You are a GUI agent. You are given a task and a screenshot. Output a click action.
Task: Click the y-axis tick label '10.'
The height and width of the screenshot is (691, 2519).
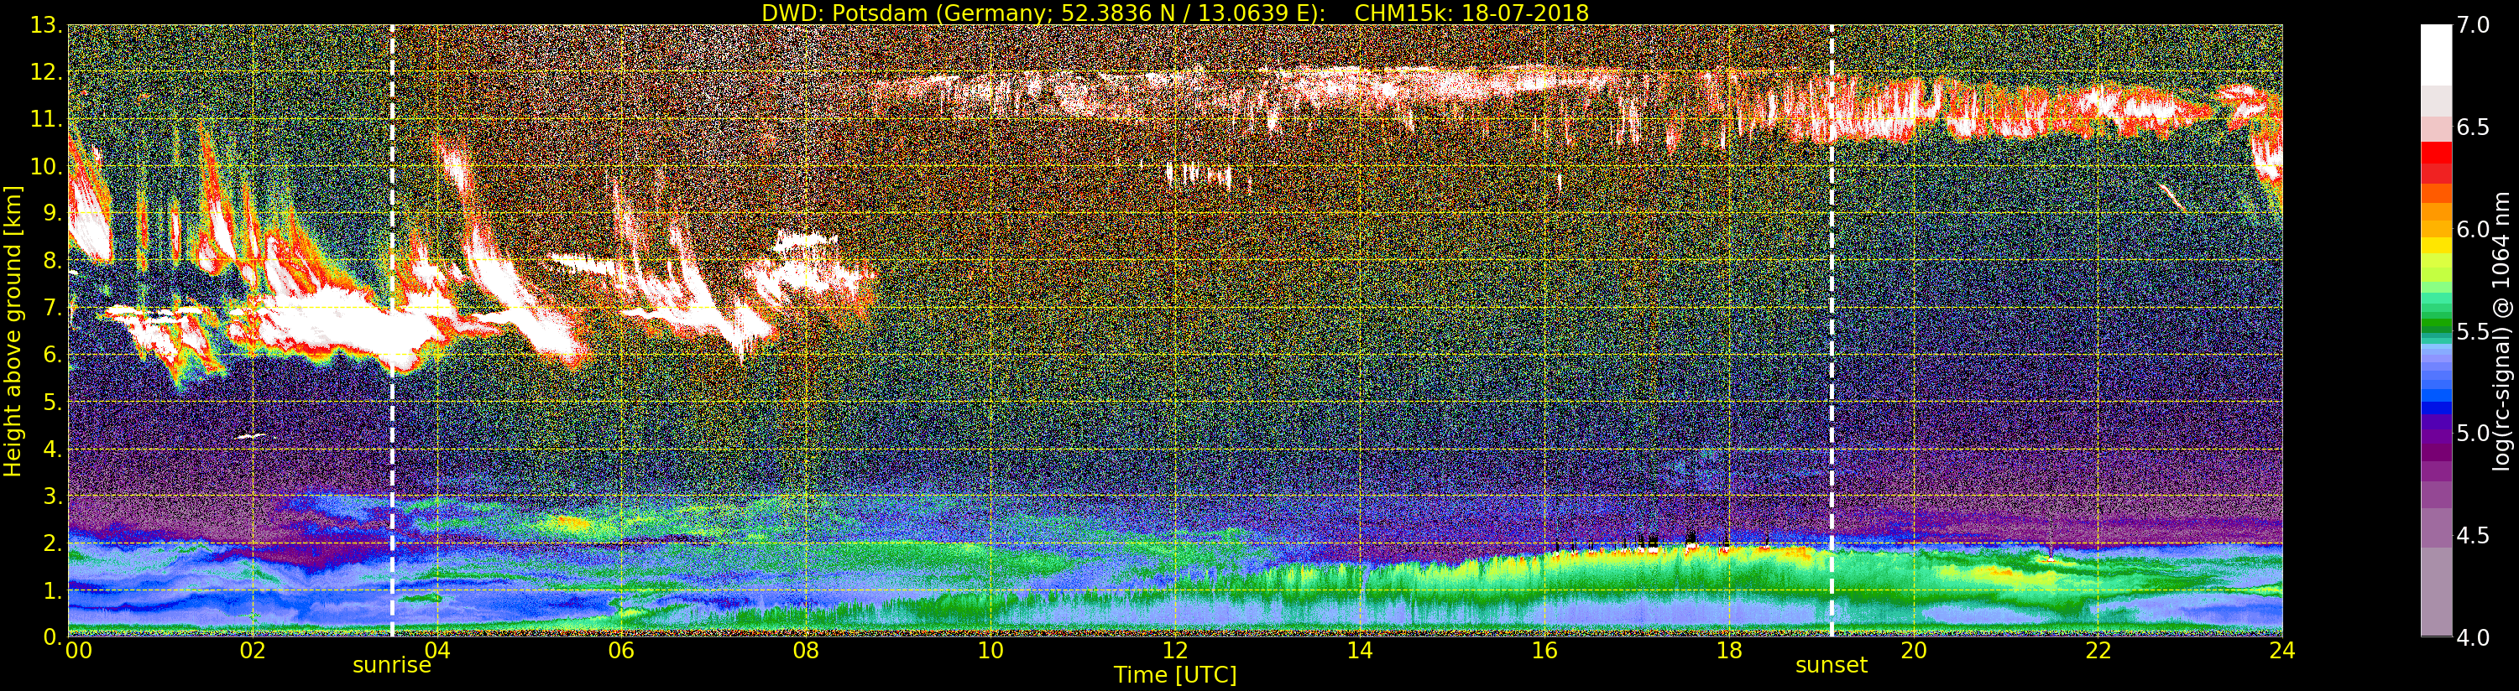coord(47,167)
